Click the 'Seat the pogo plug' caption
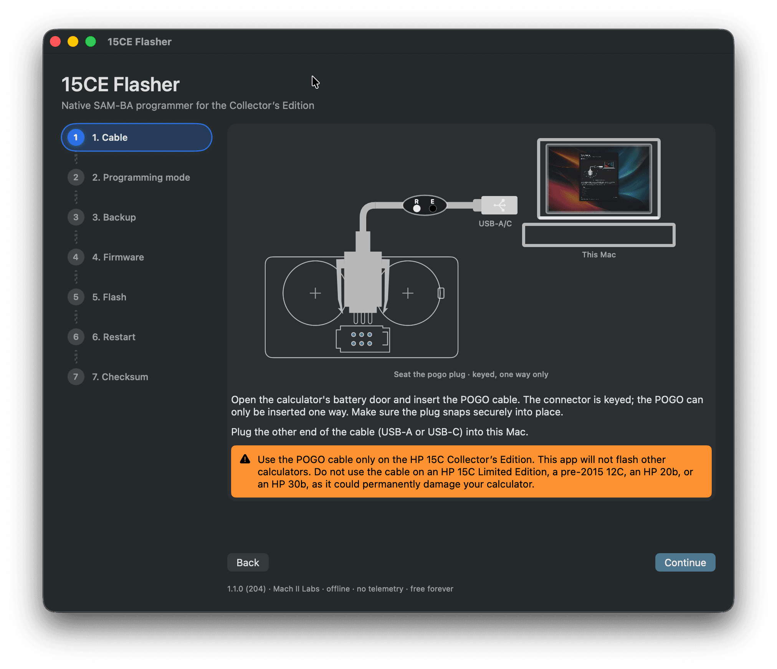777x669 pixels. [x=471, y=374]
